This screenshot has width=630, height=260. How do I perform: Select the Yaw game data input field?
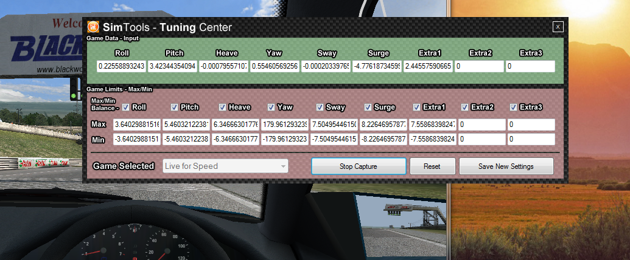[x=275, y=67]
